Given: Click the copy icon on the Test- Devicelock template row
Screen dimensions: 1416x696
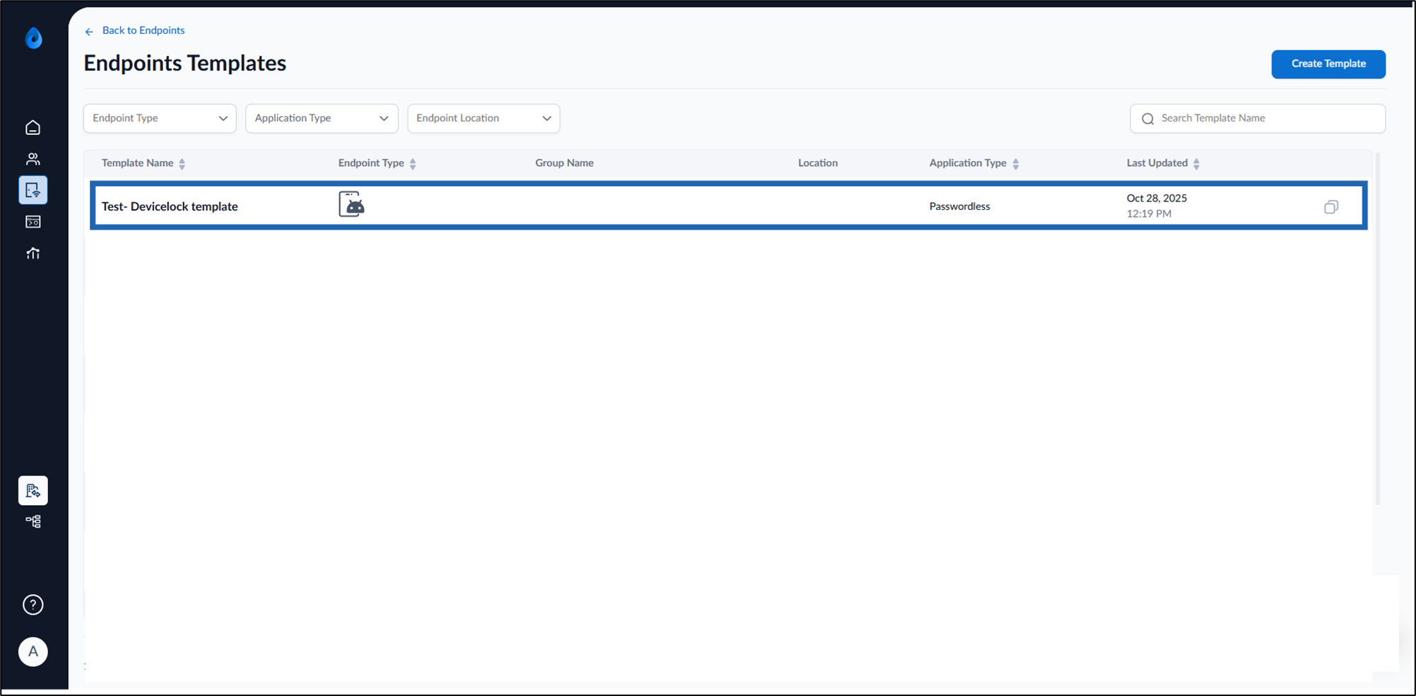Looking at the screenshot, I should point(1331,207).
